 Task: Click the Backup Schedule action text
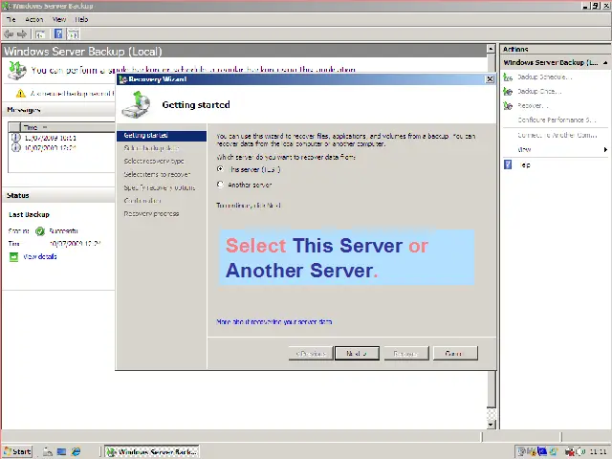click(x=545, y=77)
